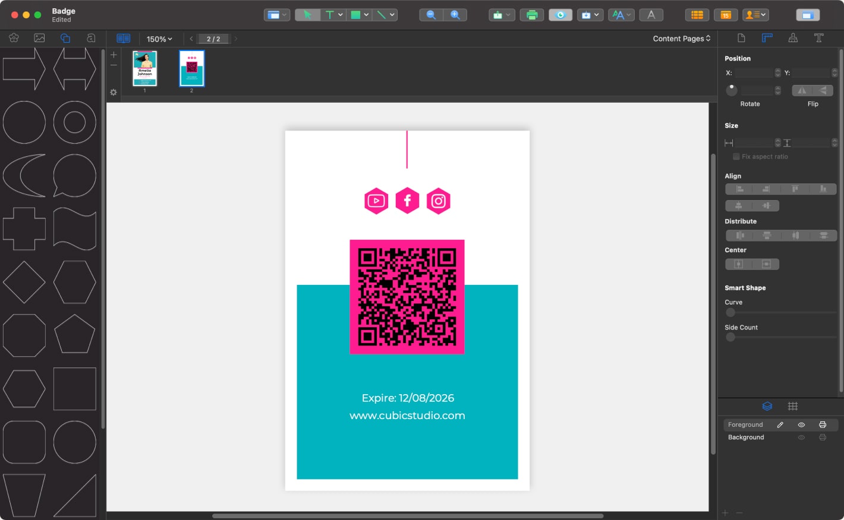The height and width of the screenshot is (520, 844).
Task: Go to previous page arrow
Action: click(191, 39)
